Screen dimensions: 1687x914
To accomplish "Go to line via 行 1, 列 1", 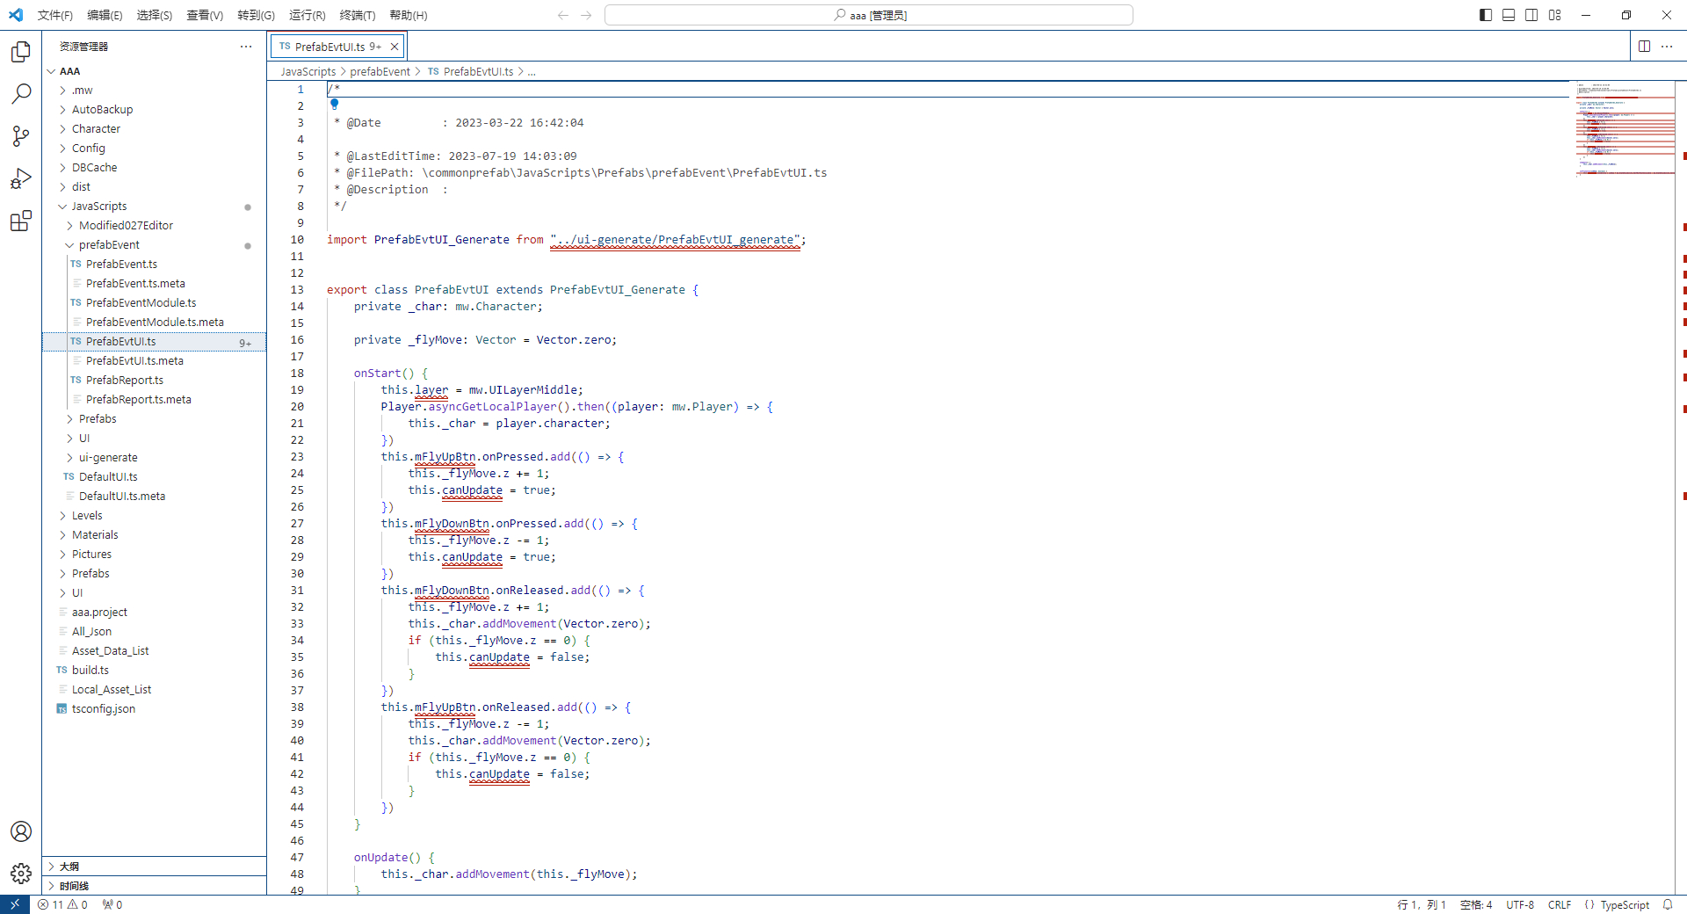I will click(x=1422, y=904).
